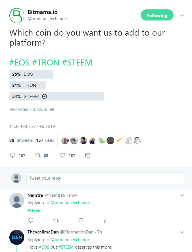The height and width of the screenshot is (252, 192).
Task: Retweet the Bitmama poll tweet
Action: coord(37,155)
